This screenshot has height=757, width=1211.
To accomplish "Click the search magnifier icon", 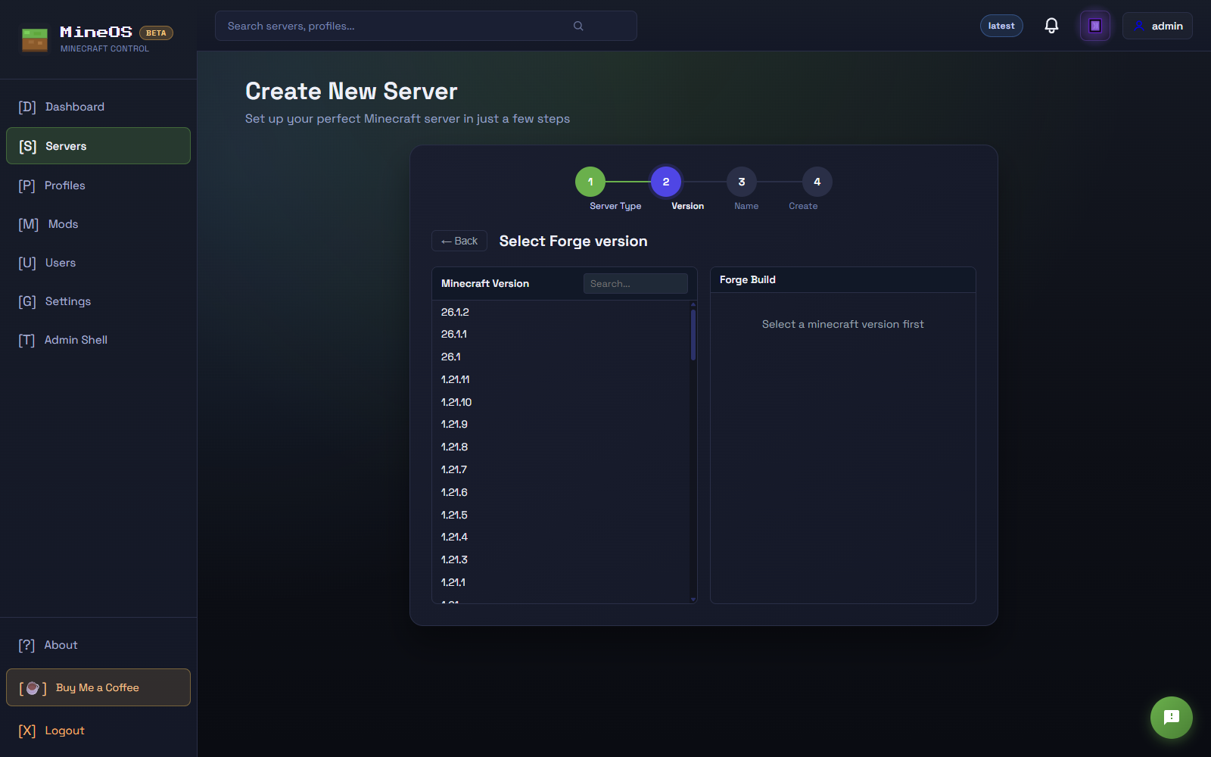I will pos(577,25).
